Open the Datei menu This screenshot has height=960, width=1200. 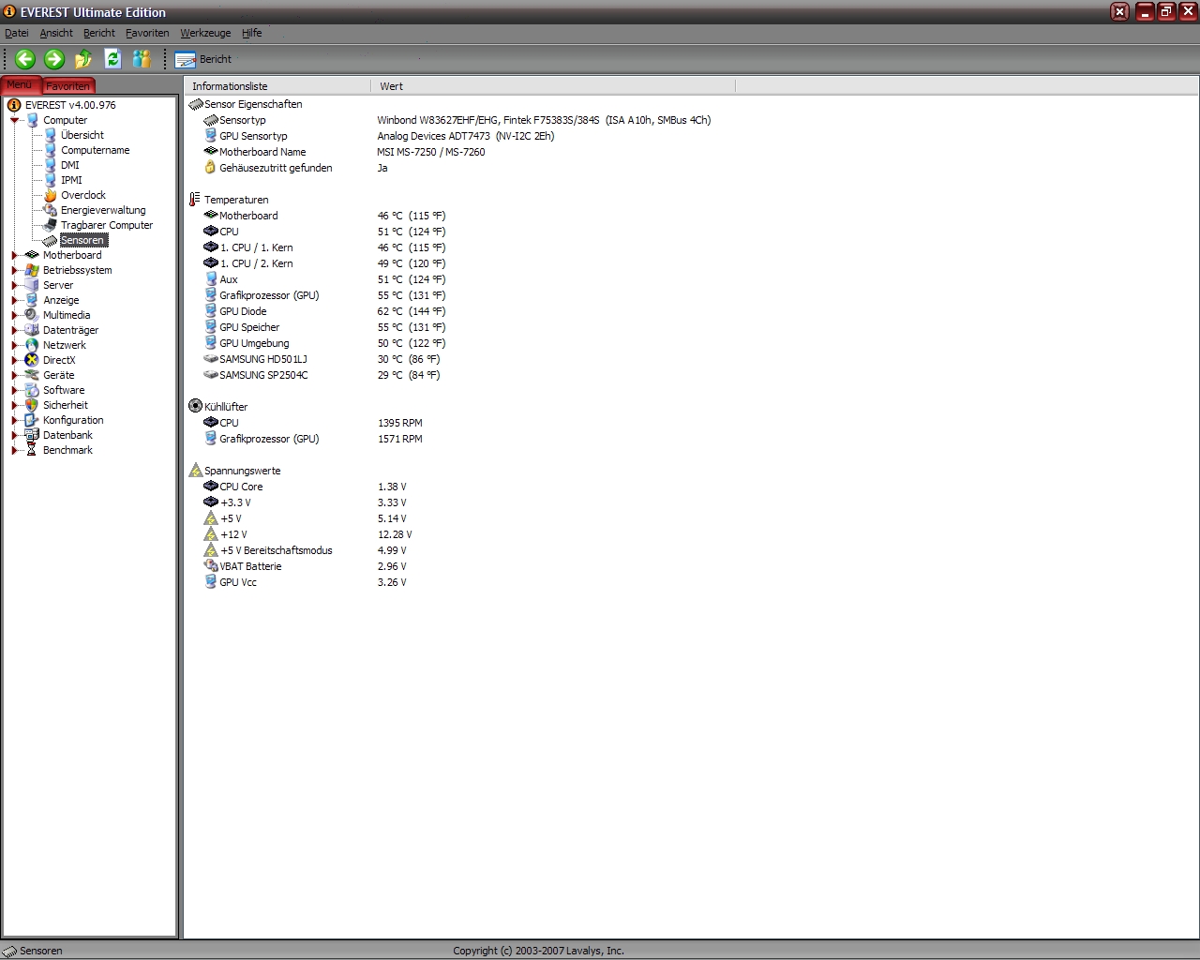pos(17,33)
